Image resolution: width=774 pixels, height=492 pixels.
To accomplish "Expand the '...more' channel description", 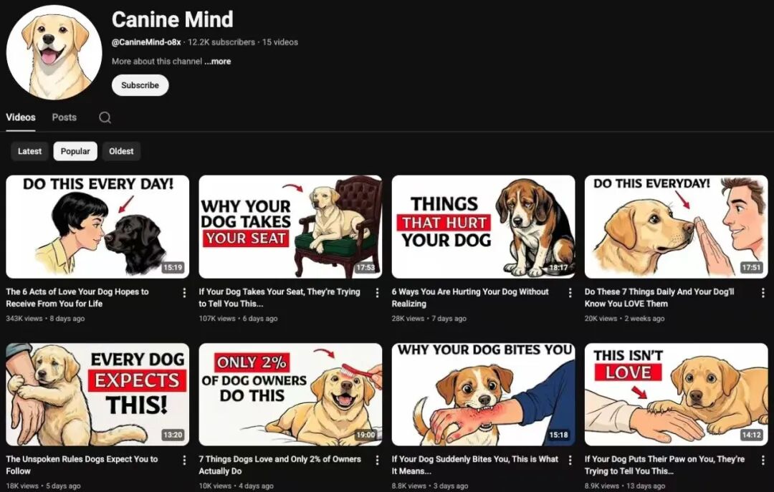I will coord(217,61).
